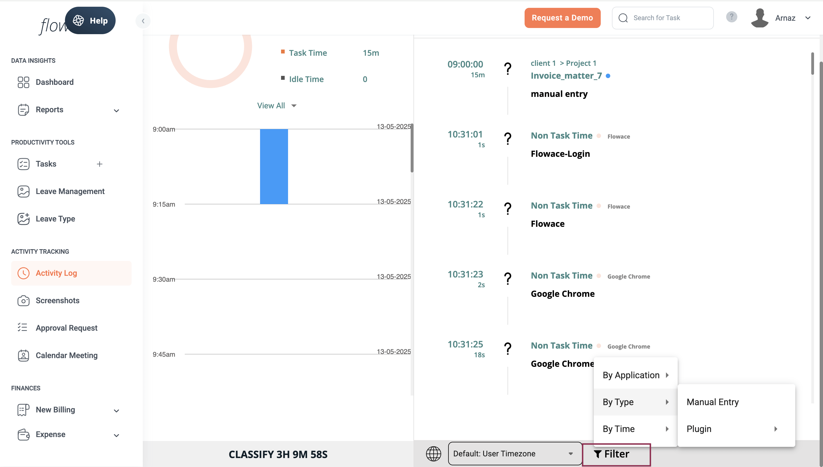Click the Calendar Meeting icon
This screenshot has height=467, width=823.
click(24, 355)
